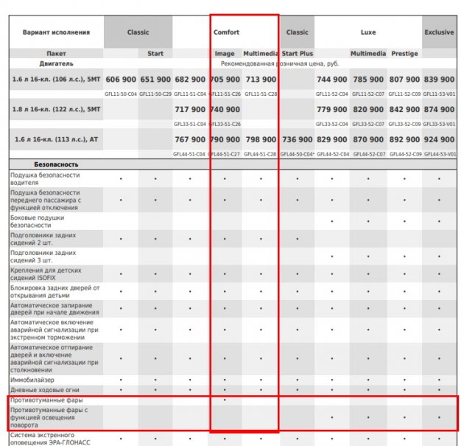464x446 pixels.
Task: Select the Система экстренного оповещения ЭРА-ГЛОНАСС row
Action: tap(50, 439)
